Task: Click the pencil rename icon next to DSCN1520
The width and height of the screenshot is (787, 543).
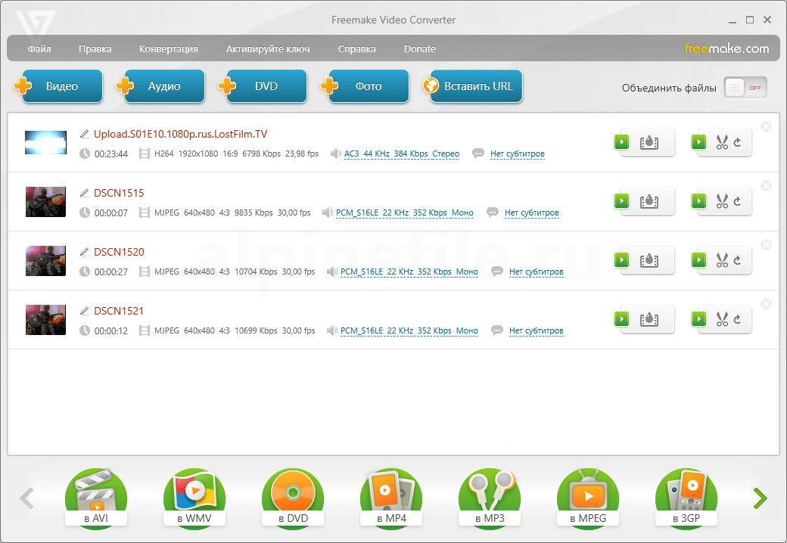Action: click(85, 252)
